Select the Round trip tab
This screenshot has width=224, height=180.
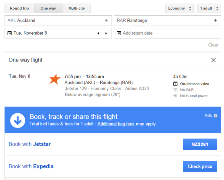(19, 8)
